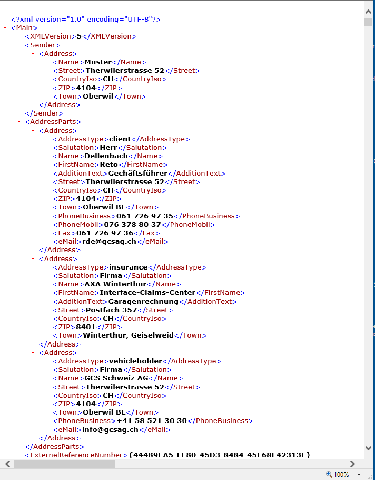Collapse the Sender element

[x=19, y=45]
